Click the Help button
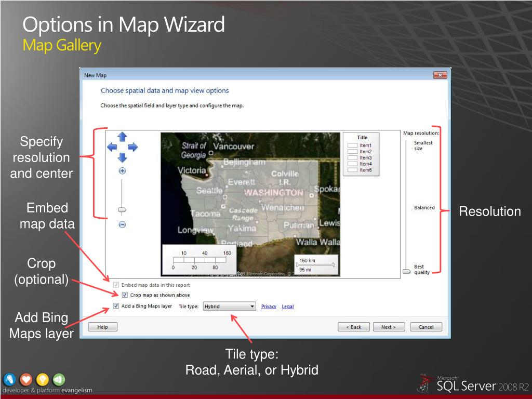 pos(102,327)
